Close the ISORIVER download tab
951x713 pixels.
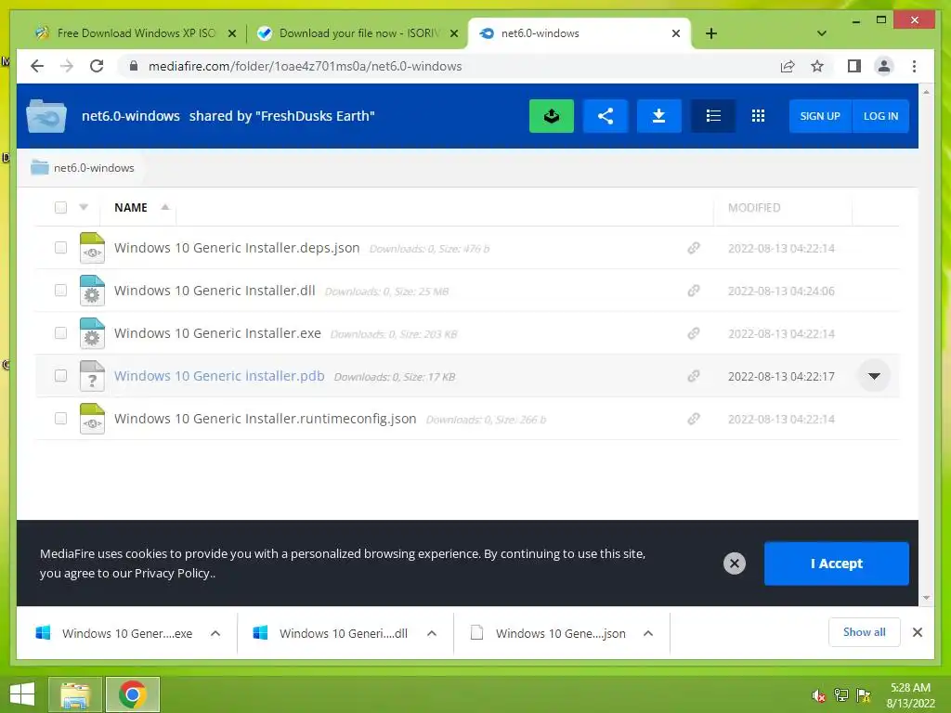(453, 33)
